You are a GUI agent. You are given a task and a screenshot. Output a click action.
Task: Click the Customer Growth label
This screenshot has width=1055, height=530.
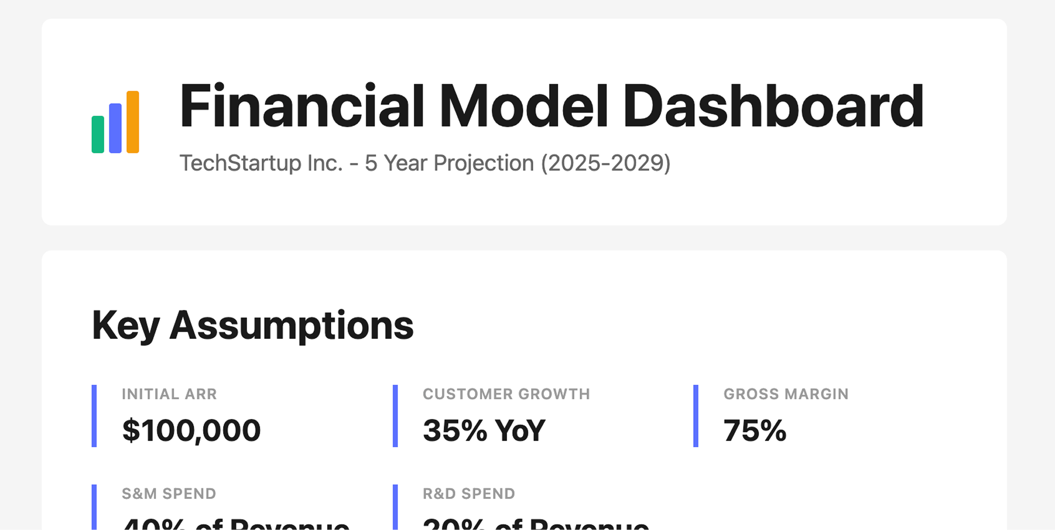[x=506, y=394]
